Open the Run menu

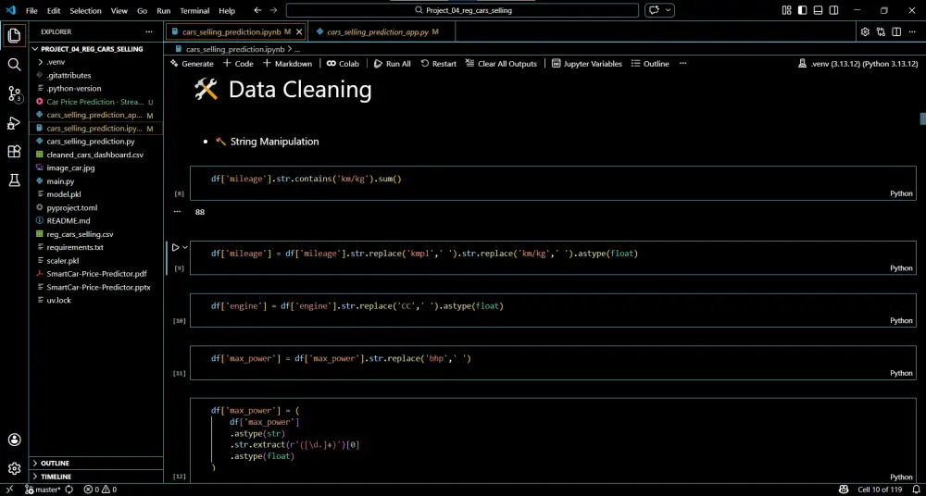[x=164, y=10]
